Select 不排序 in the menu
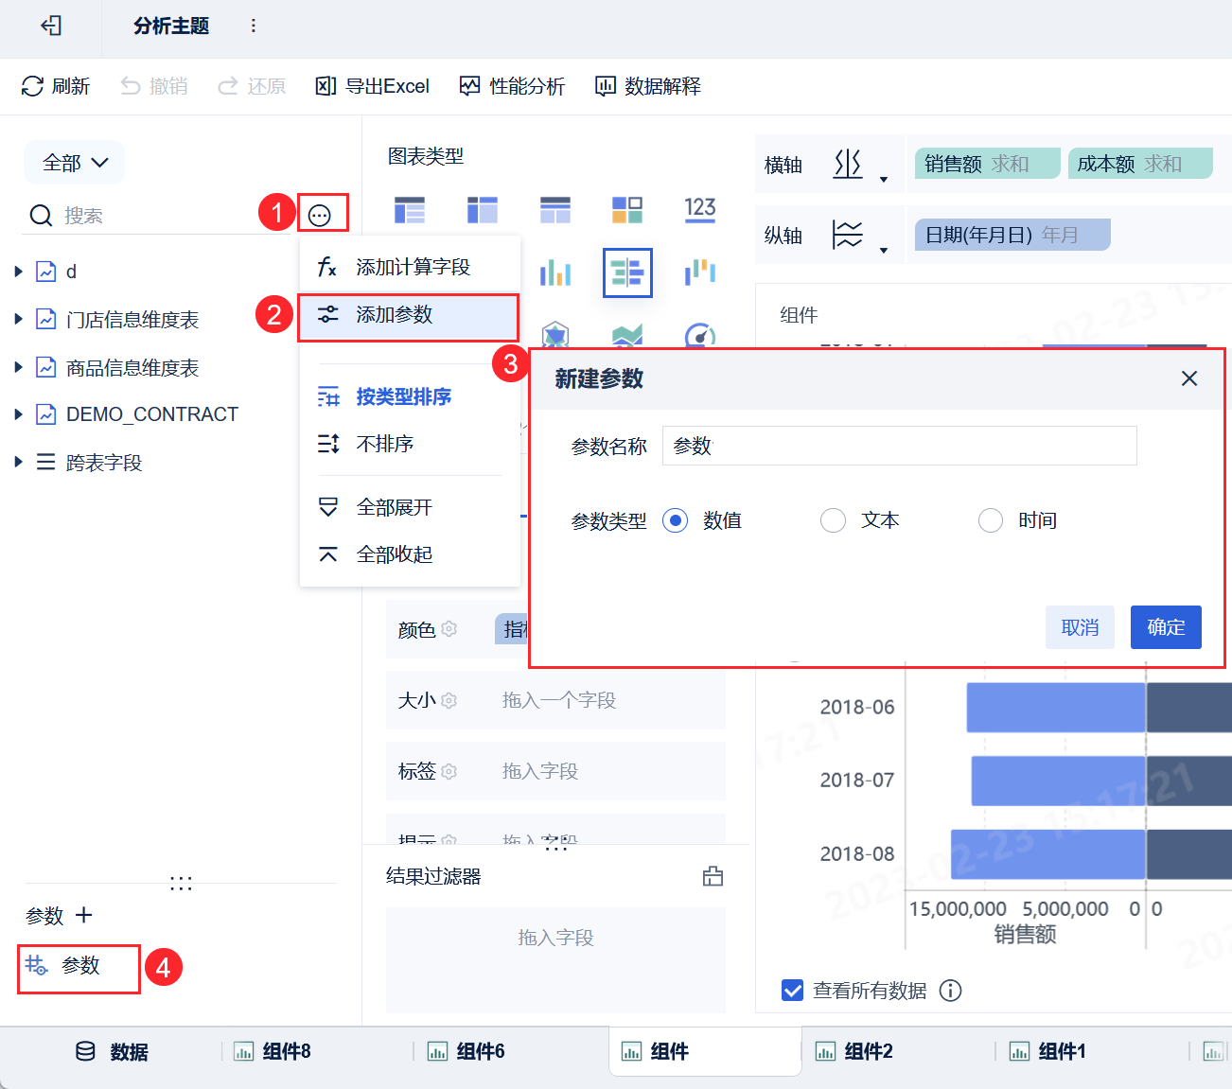 (410, 444)
